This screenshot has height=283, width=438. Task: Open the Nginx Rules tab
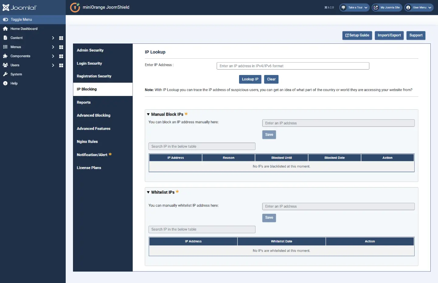click(x=103, y=141)
